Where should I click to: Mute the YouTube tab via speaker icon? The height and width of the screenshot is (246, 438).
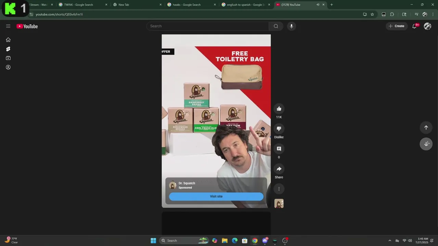click(318, 5)
